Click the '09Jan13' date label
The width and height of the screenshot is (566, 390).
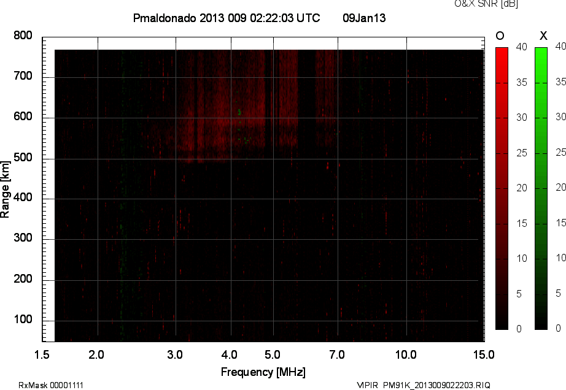tap(364, 18)
